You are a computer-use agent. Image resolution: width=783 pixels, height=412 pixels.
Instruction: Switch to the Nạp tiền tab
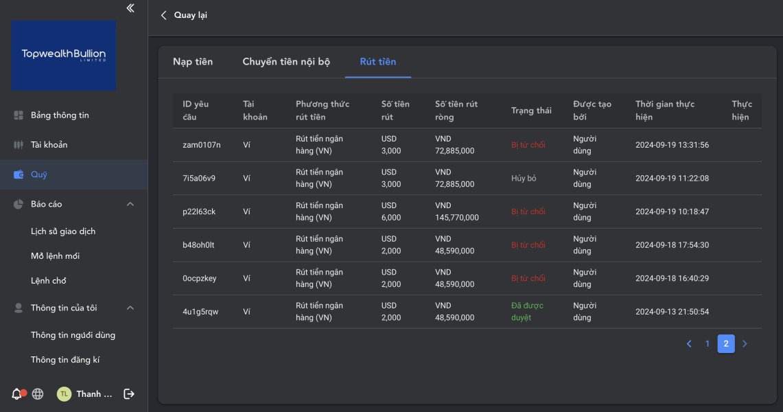(193, 62)
